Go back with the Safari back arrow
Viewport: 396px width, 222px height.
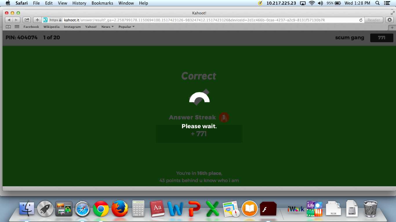[9, 20]
